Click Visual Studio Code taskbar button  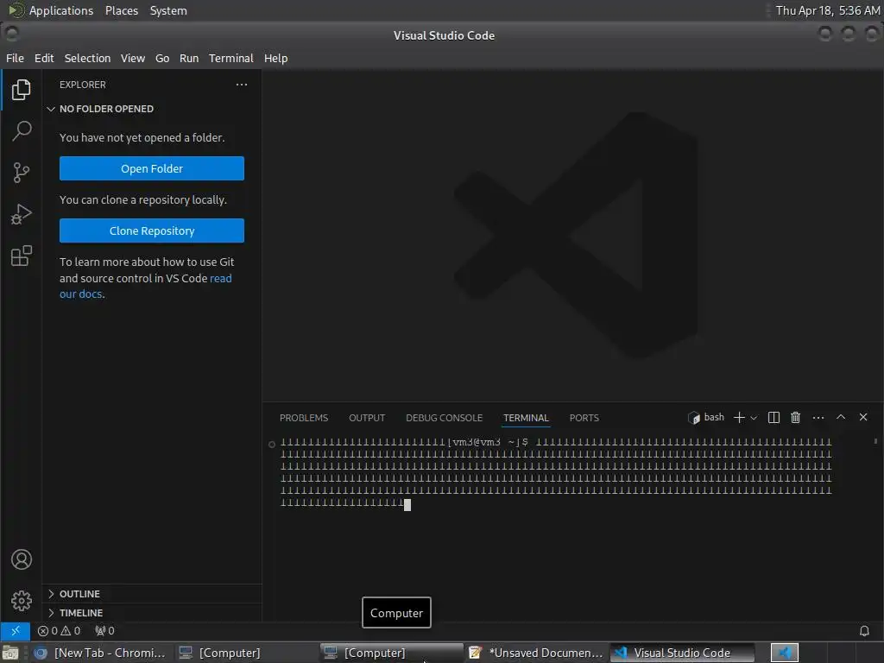coord(682,653)
